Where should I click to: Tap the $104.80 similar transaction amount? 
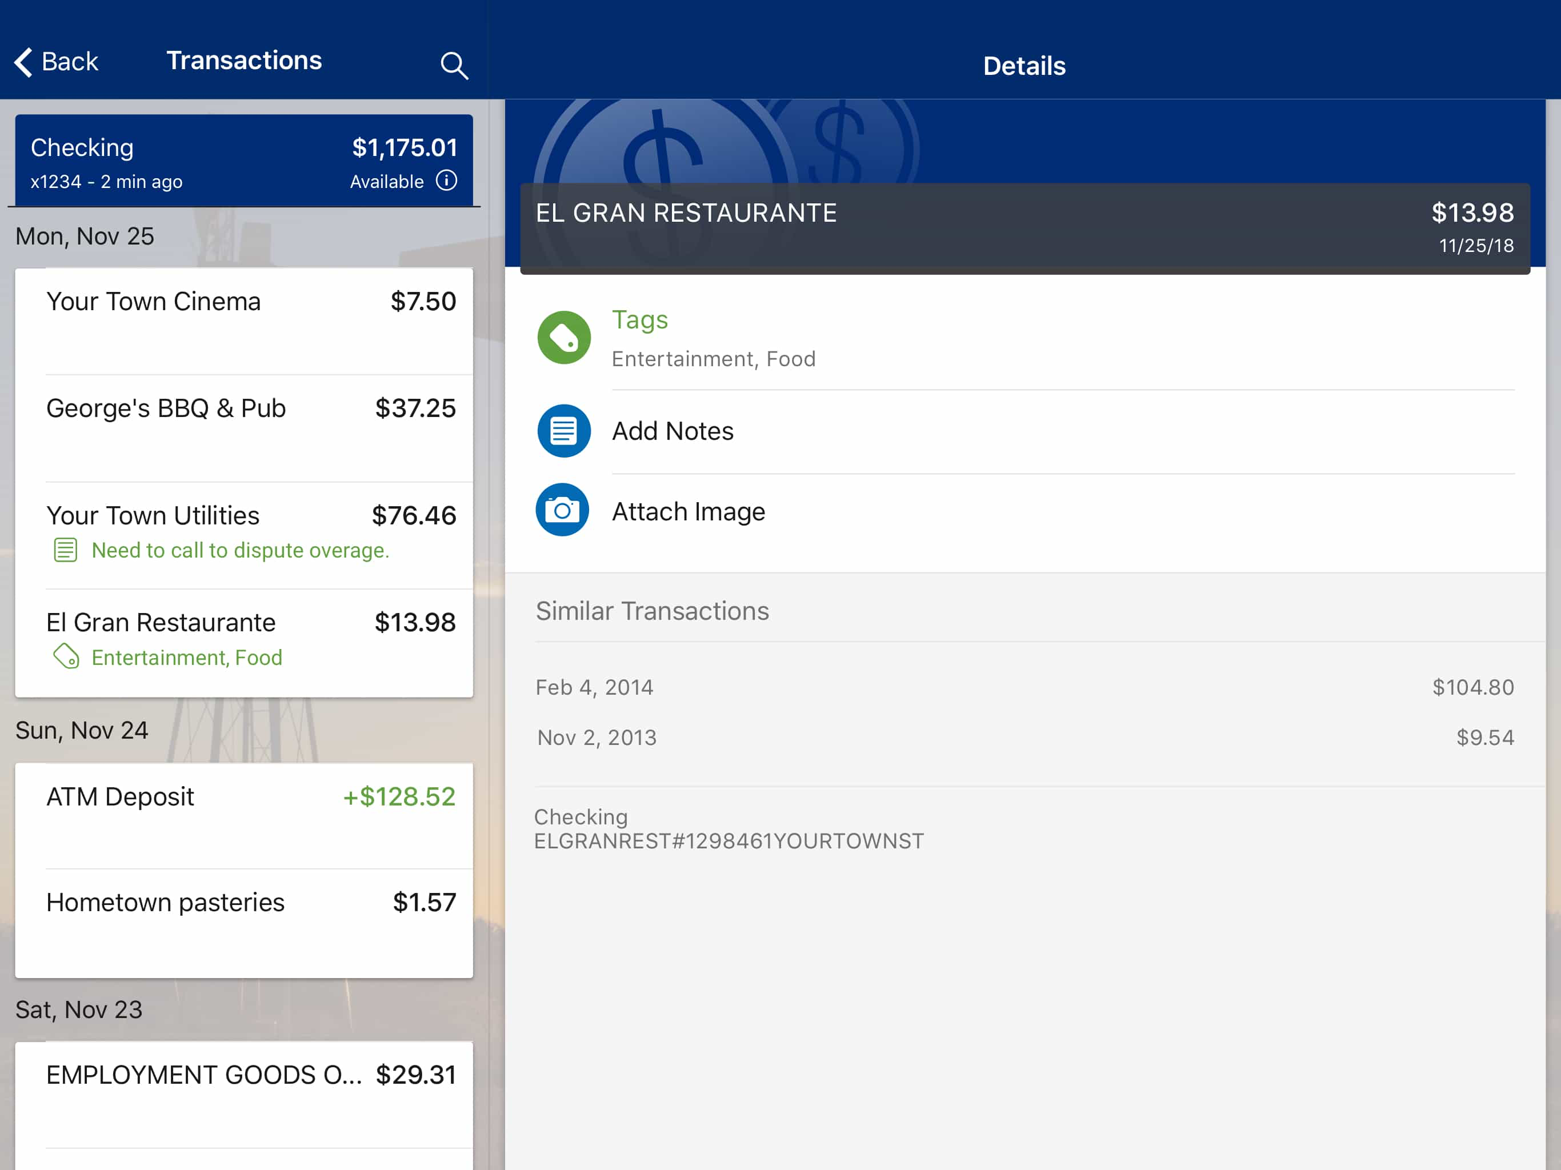1474,687
